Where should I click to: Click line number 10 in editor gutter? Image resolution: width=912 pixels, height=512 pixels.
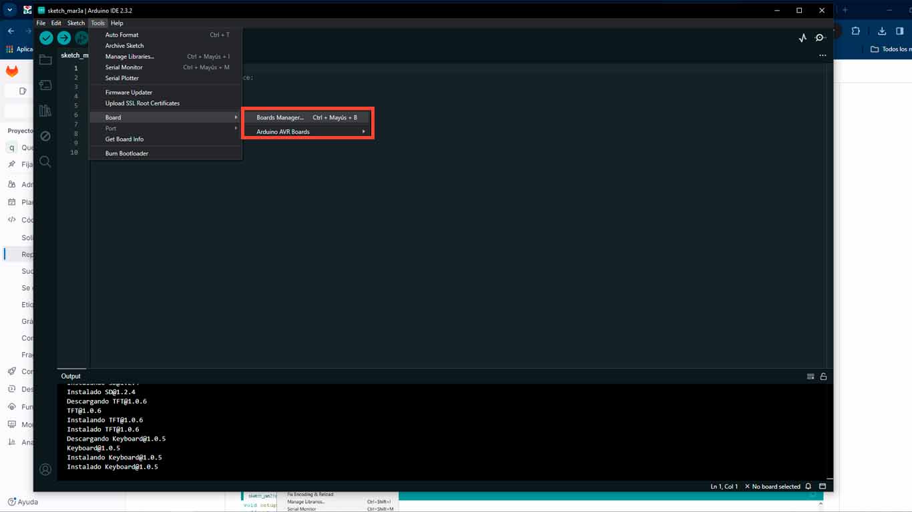74,153
